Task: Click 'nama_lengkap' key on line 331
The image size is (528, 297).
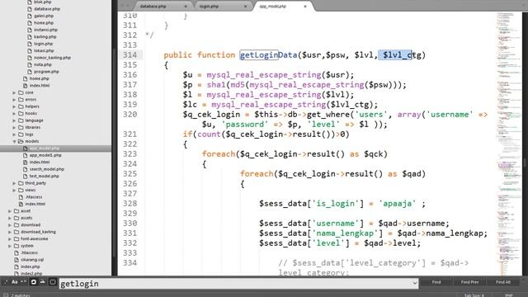Action: 345,233
